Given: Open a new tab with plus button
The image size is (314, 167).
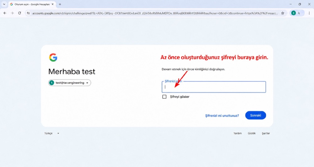Looking at the screenshot, I should 60,4.
